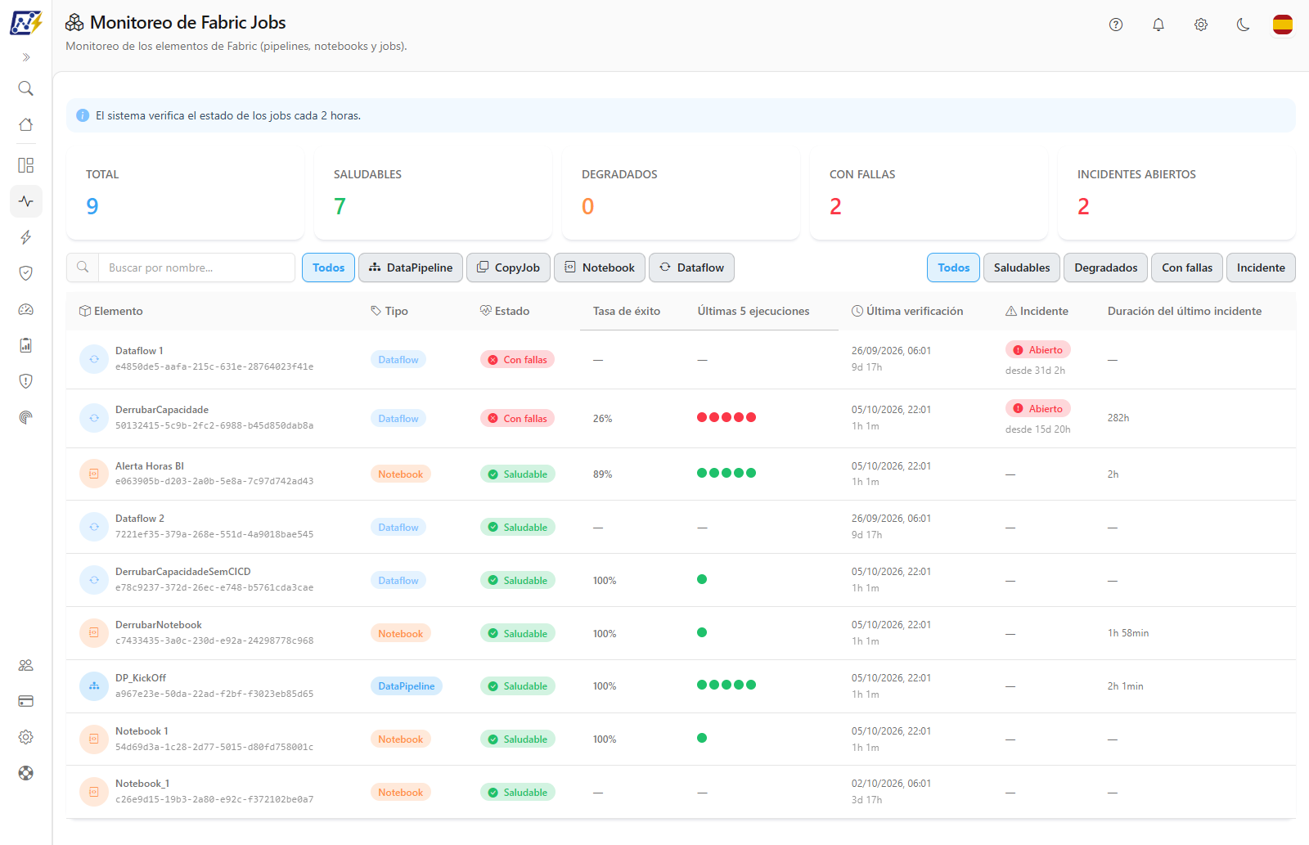Open the users group icon in the sidebar
The image size is (1309, 845).
(x=26, y=665)
